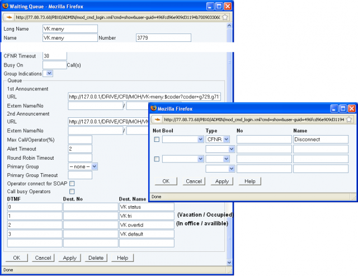Open the Bool dropdown in the CFNR row
This screenshot has height=277, width=358.
click(183, 139)
